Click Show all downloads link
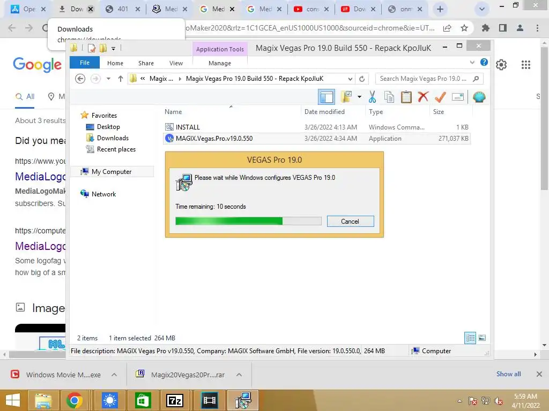 coord(508,374)
